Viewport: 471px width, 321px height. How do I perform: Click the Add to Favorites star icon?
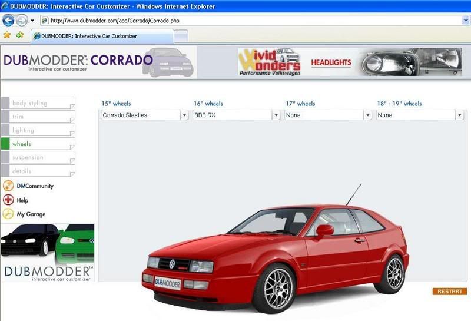pos(20,35)
